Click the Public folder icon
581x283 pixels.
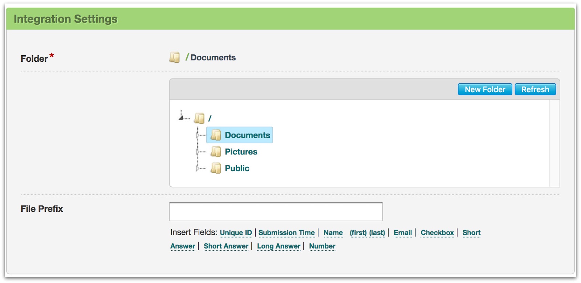coord(216,168)
